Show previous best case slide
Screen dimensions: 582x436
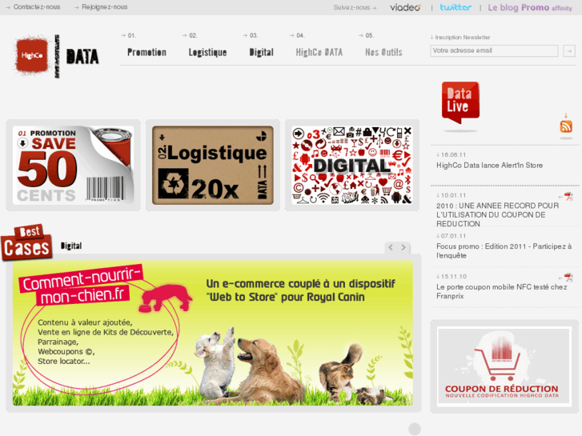click(391, 247)
